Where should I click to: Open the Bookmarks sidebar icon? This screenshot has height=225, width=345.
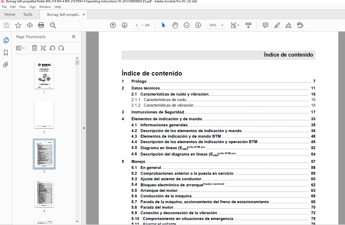(x=6, y=53)
